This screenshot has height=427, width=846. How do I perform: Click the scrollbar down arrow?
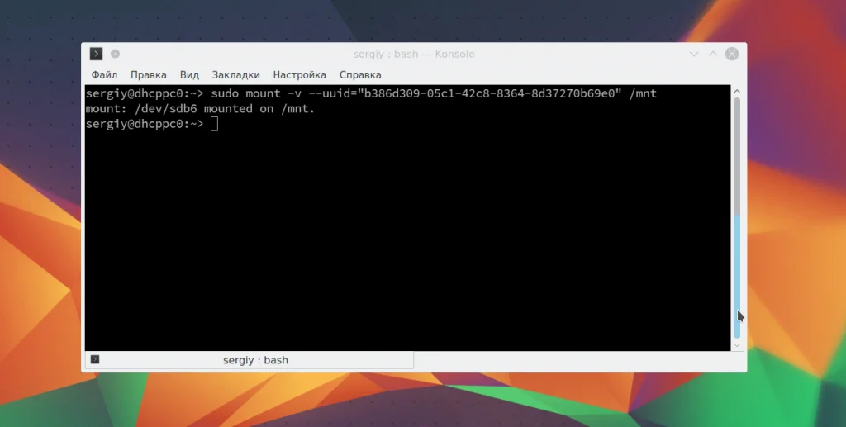tap(737, 345)
